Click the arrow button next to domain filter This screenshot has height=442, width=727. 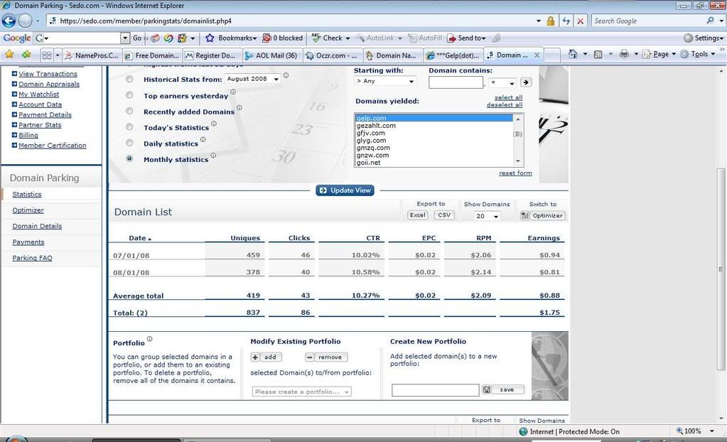[x=526, y=82]
